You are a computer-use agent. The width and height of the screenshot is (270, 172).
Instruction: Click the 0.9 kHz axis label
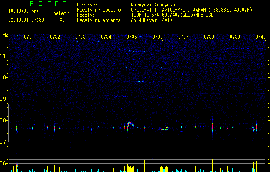pyautogui.click(x=3, y=99)
